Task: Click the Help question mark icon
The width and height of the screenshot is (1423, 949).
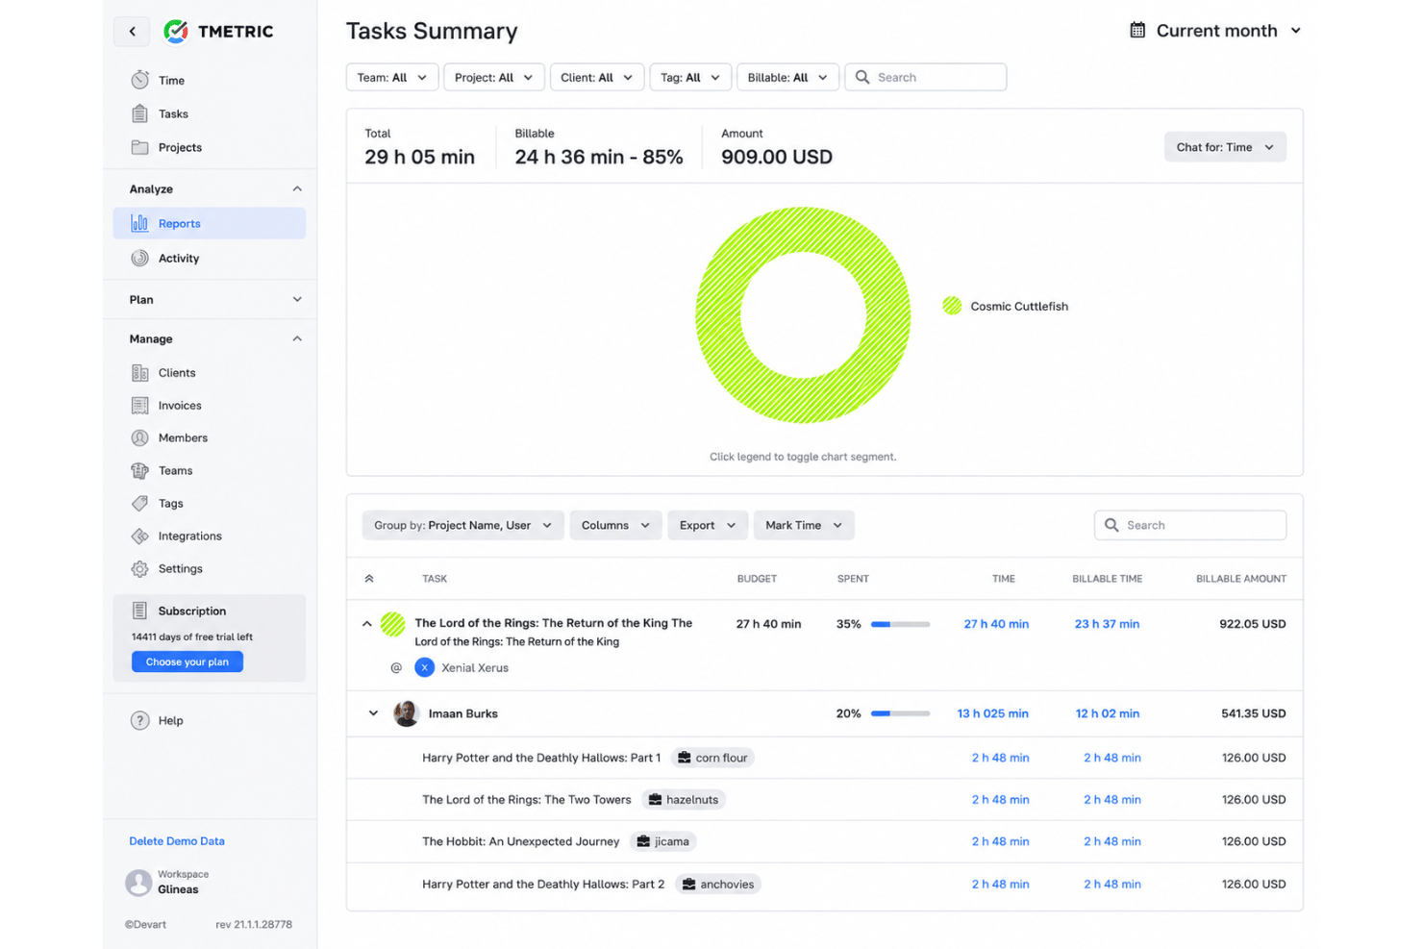Action: (x=140, y=720)
